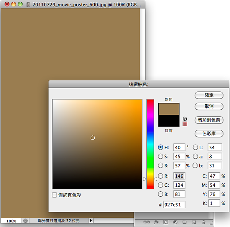Click the current black color swatch
The height and width of the screenshot is (227, 230).
pyautogui.click(x=169, y=121)
